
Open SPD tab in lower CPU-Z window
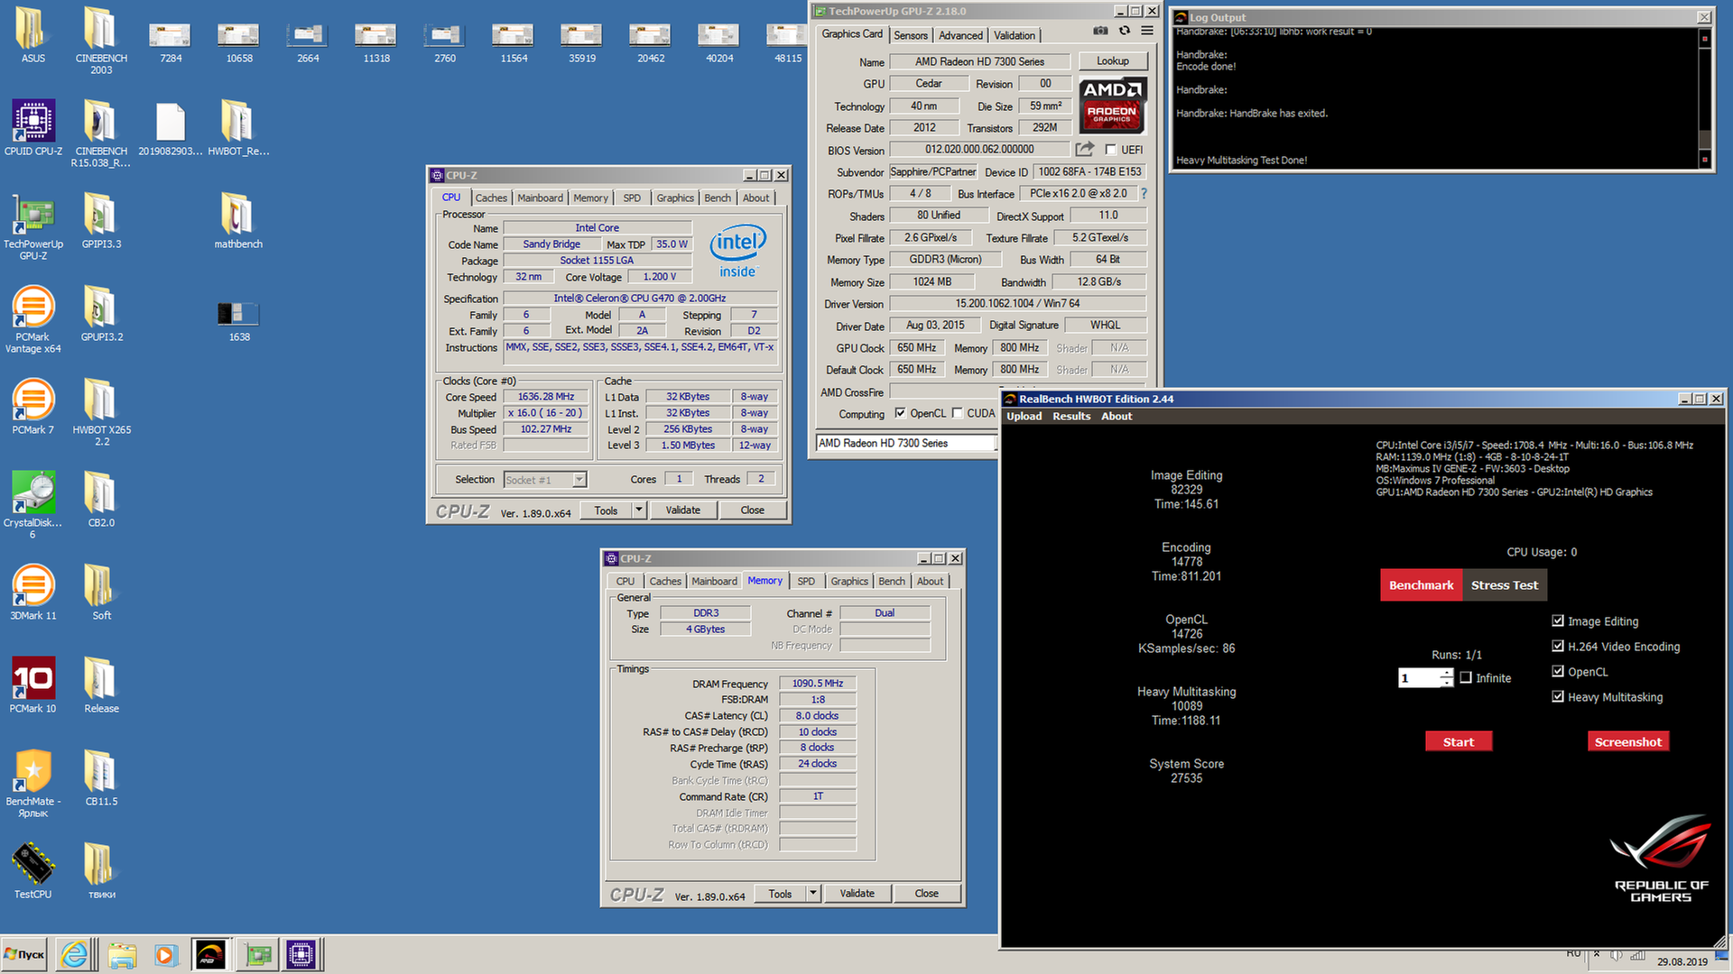[806, 582]
